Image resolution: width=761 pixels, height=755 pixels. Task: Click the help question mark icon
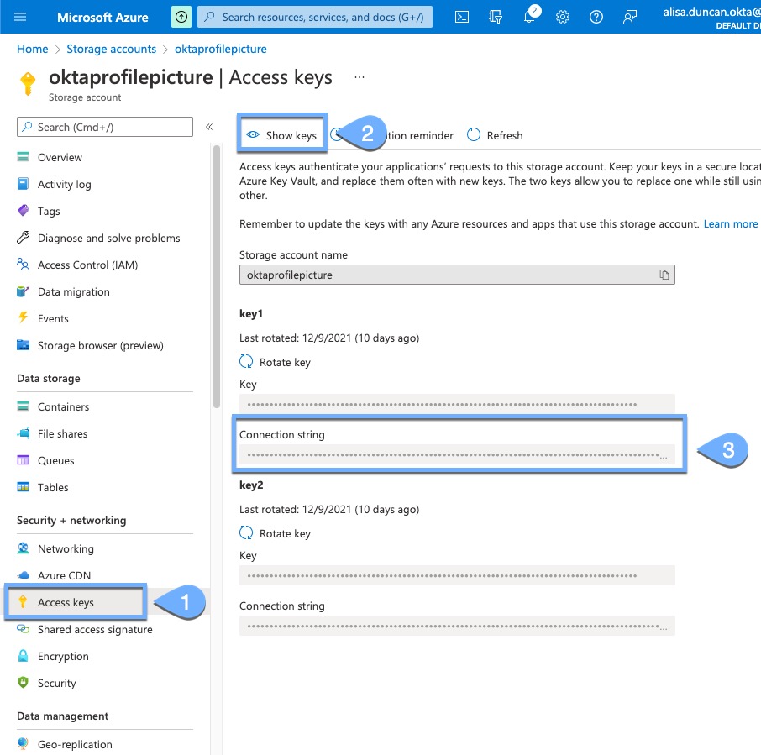pyautogui.click(x=596, y=17)
